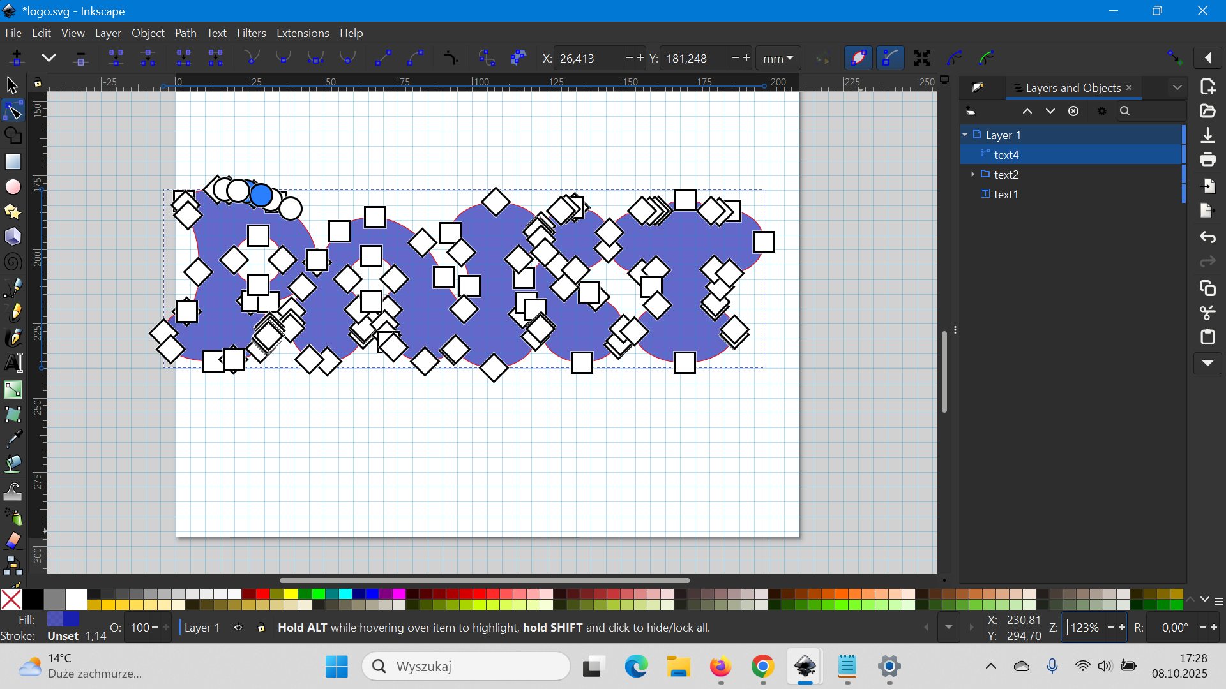Select the Rectangle tool
The width and height of the screenshot is (1226, 689).
[x=13, y=161]
